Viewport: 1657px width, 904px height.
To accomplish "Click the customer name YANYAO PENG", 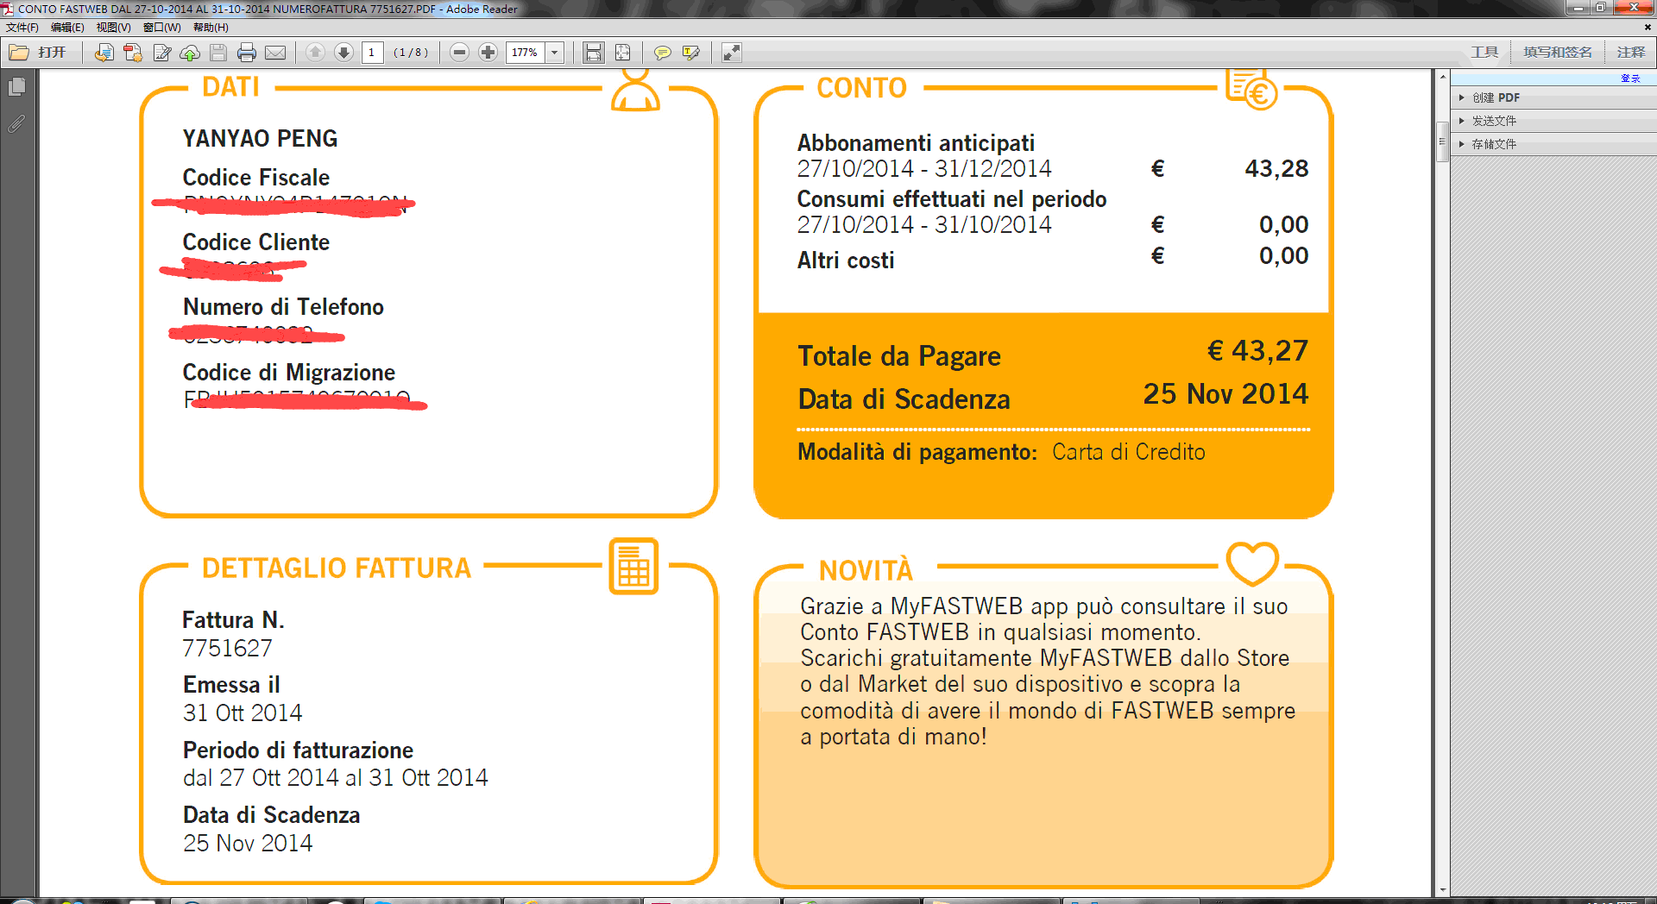I will 260,139.
